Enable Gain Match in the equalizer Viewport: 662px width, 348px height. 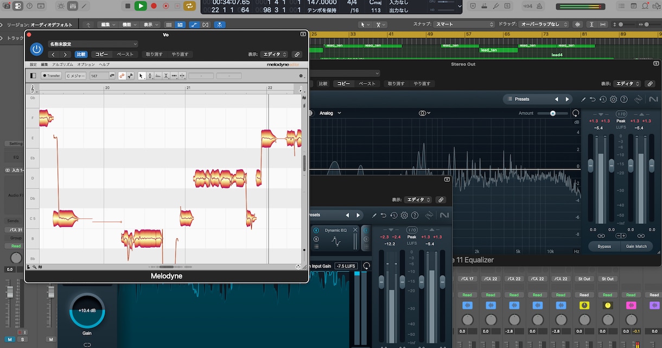[x=636, y=246]
